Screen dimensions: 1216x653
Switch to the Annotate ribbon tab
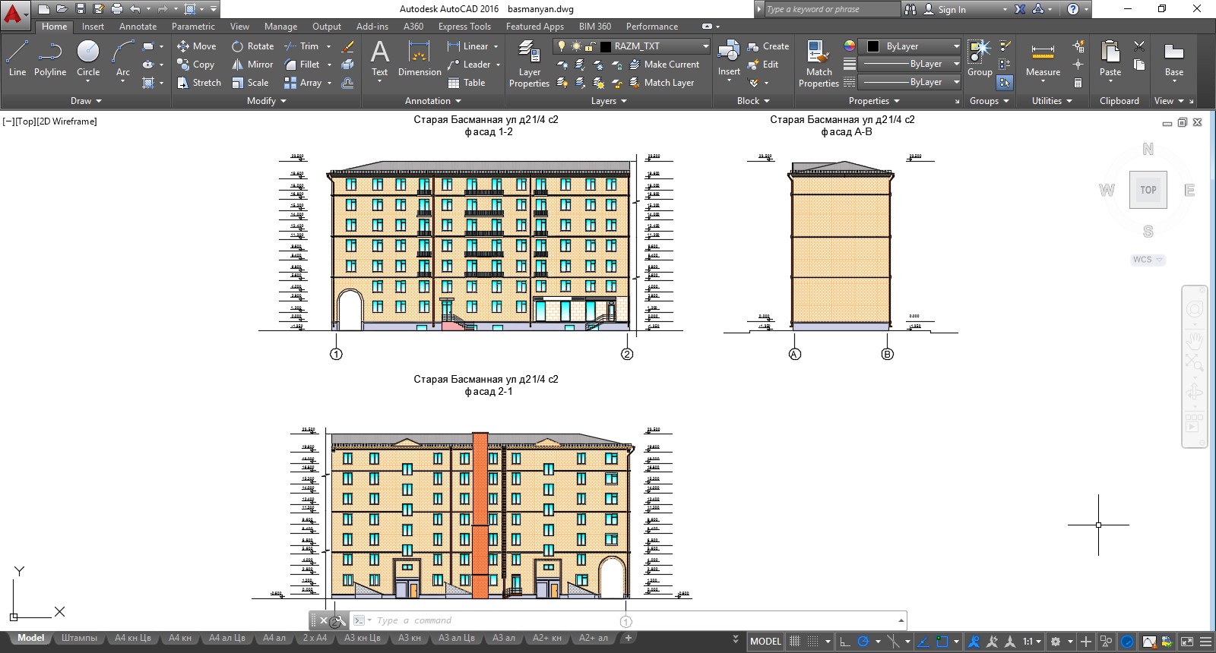(x=138, y=27)
